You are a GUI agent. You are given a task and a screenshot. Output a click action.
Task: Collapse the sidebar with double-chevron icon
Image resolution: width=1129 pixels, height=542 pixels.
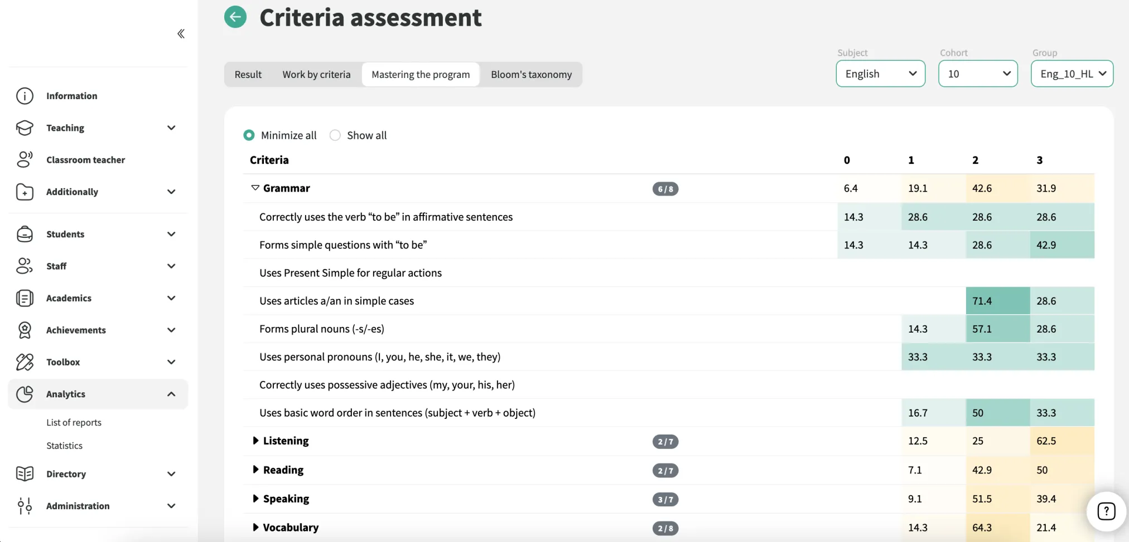click(x=181, y=34)
